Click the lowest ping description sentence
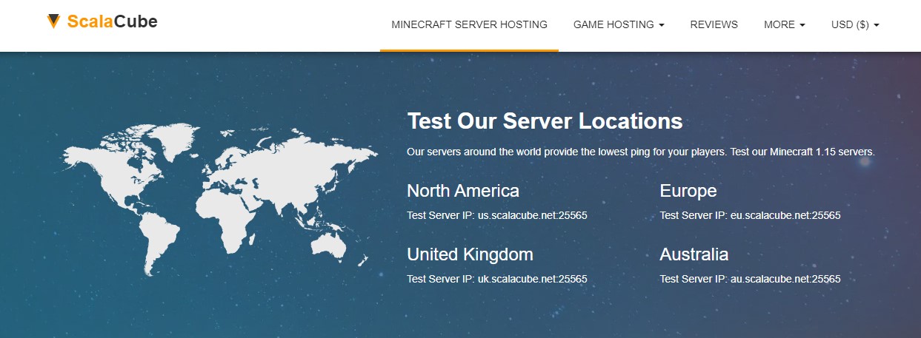Viewport: 921px width, 338px height. point(641,152)
